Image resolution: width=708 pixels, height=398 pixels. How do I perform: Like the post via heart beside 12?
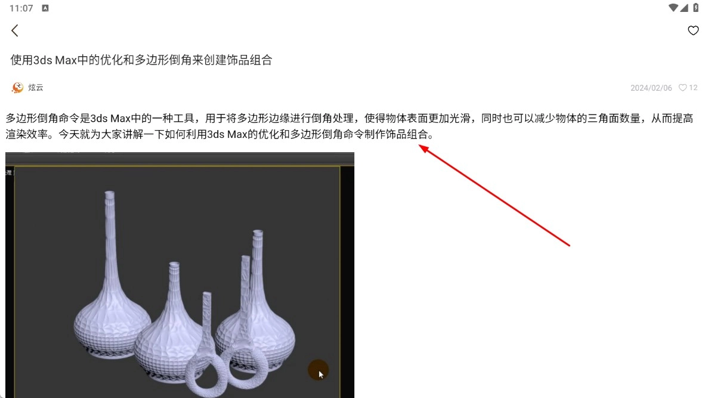pyautogui.click(x=682, y=88)
